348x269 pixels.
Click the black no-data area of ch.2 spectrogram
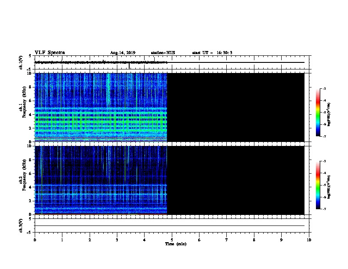tap(236, 180)
